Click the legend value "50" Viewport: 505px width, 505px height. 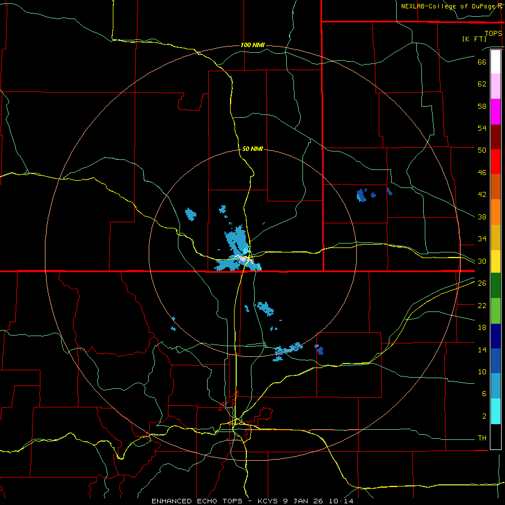(x=482, y=150)
